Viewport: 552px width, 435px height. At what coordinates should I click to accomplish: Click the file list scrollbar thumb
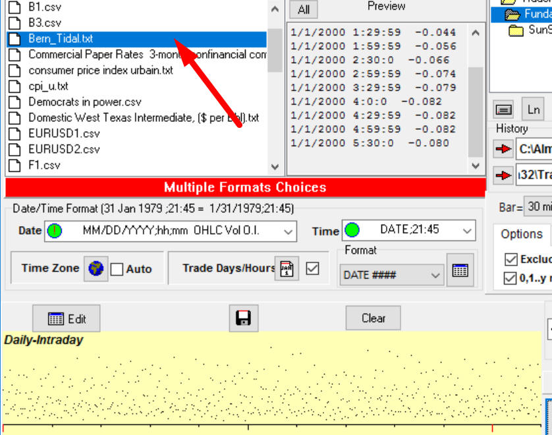pos(275,50)
